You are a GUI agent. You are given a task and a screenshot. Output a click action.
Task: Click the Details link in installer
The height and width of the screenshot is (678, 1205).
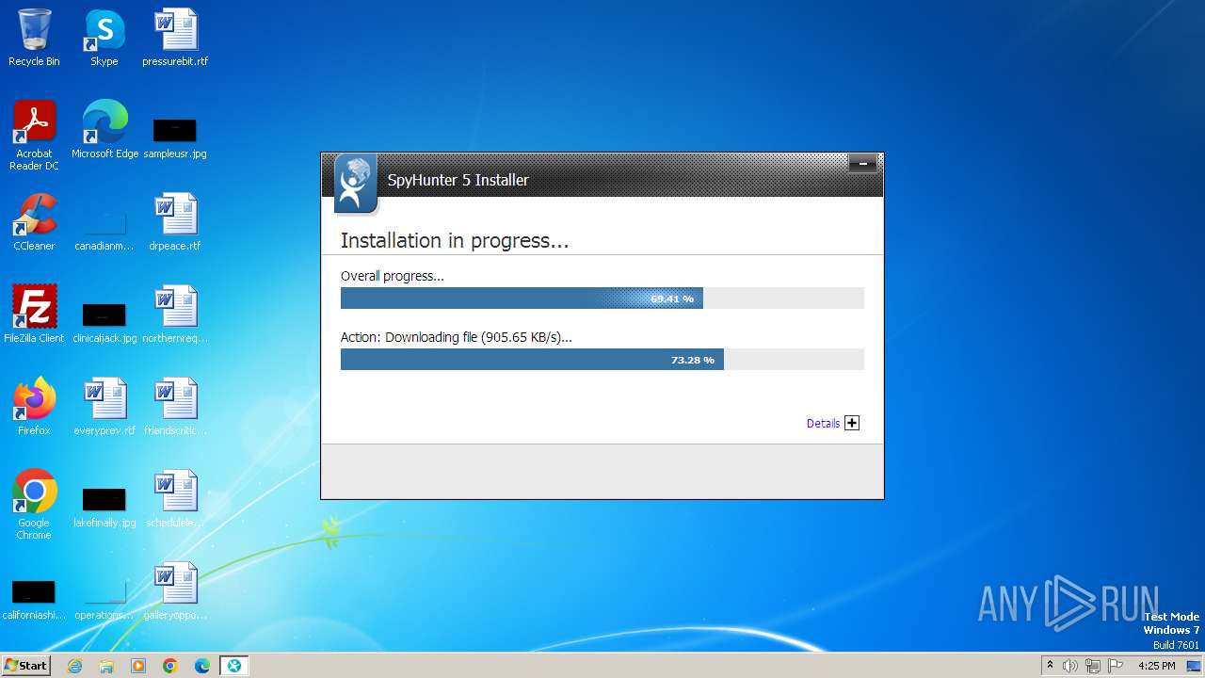point(823,424)
